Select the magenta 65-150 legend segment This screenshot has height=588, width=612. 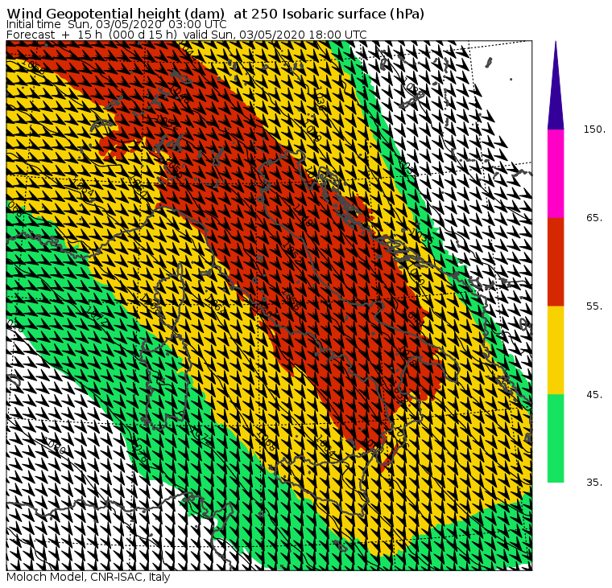[556, 174]
